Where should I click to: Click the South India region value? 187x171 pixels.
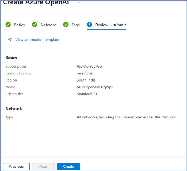click(86, 80)
